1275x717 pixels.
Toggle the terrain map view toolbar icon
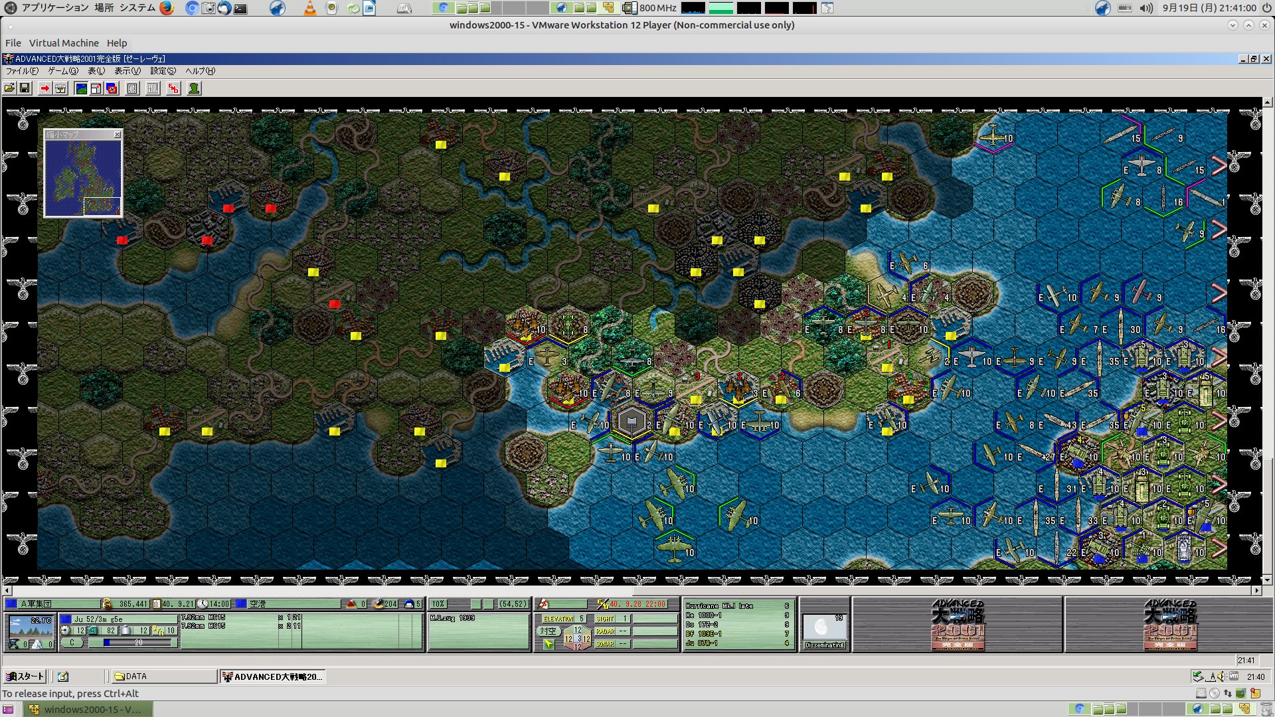[81, 88]
